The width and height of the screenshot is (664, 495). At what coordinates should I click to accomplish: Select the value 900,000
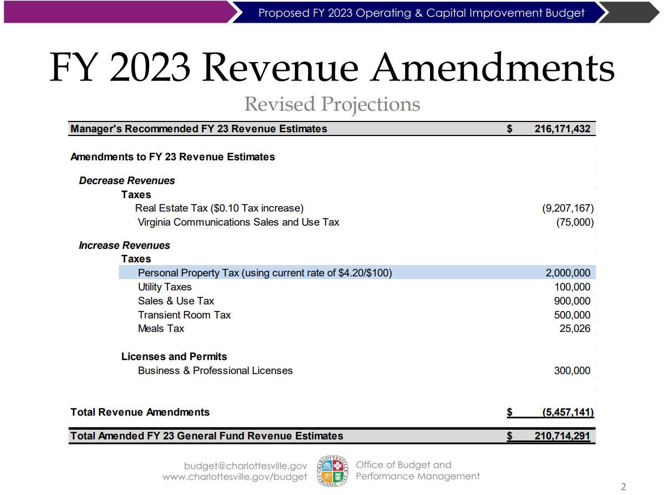(x=572, y=301)
